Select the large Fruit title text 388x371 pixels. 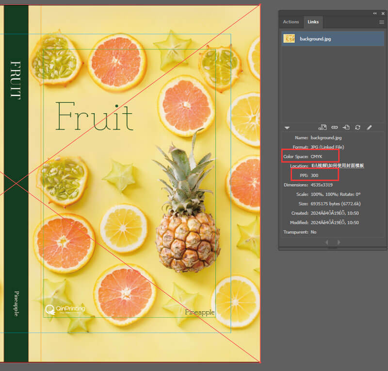[x=94, y=116]
